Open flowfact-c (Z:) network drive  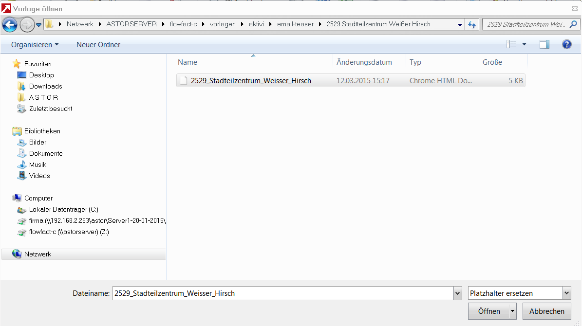(69, 232)
